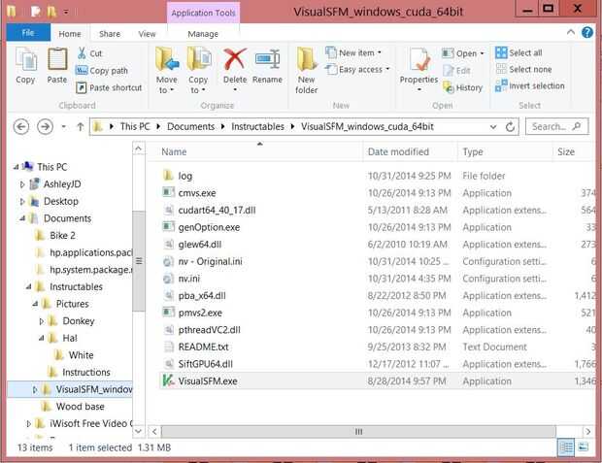Viewport: 602px width, 463px height.
Task: Click Paste shortcut in the ribbon
Action: (109, 87)
